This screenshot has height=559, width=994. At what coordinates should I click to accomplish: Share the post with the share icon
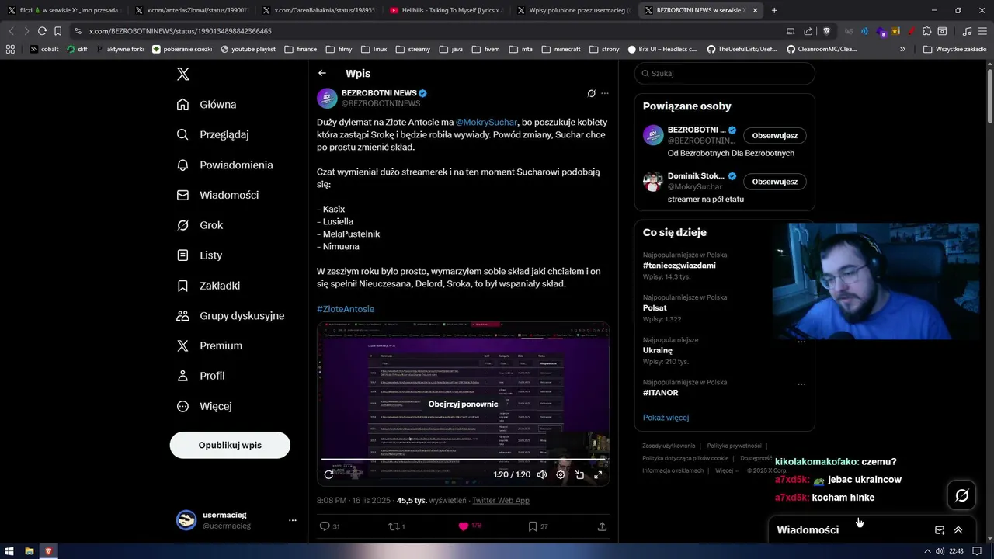(602, 526)
